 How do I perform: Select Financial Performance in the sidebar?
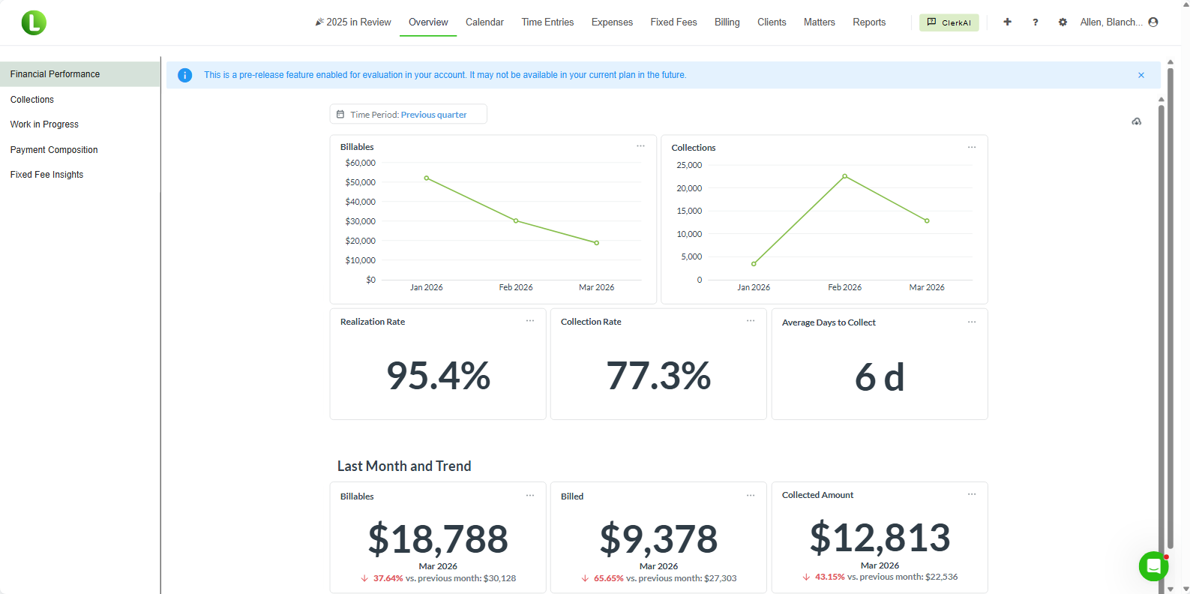coord(79,74)
